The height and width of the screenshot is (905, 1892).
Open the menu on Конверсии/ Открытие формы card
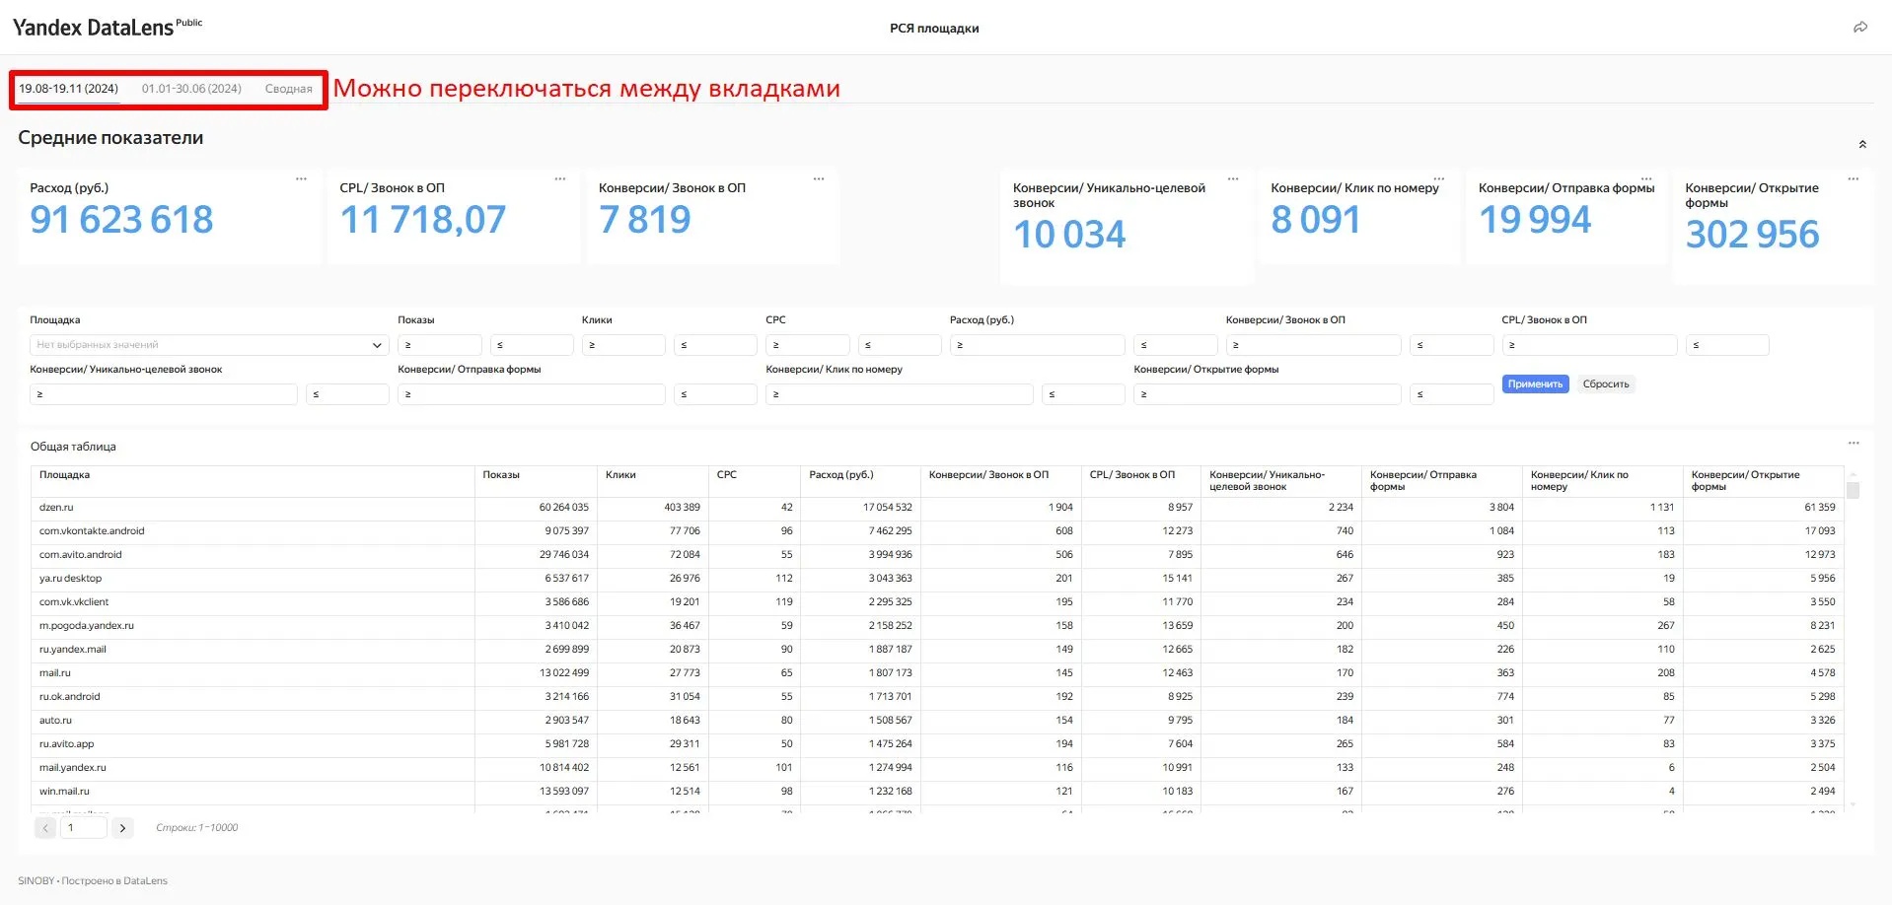pos(1853,179)
